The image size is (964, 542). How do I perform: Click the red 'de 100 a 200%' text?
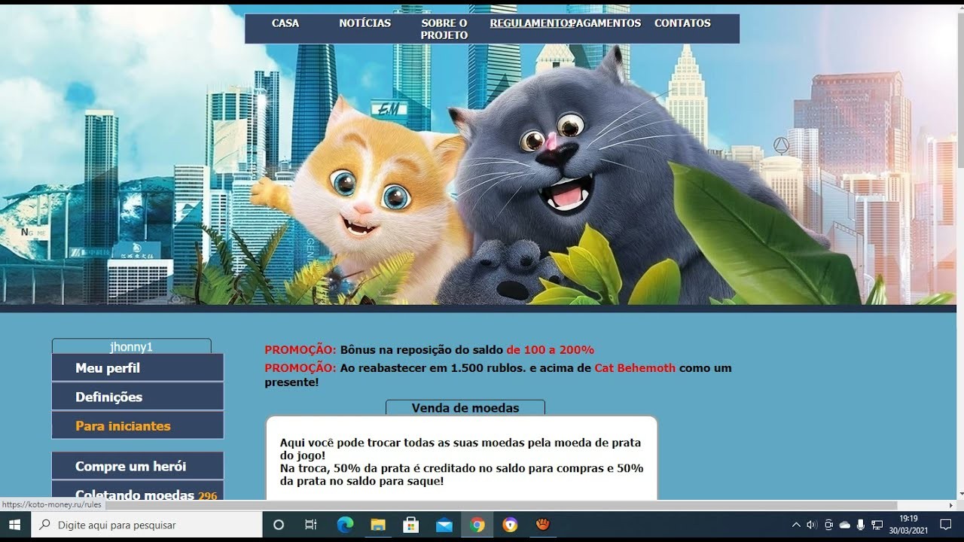coord(550,350)
